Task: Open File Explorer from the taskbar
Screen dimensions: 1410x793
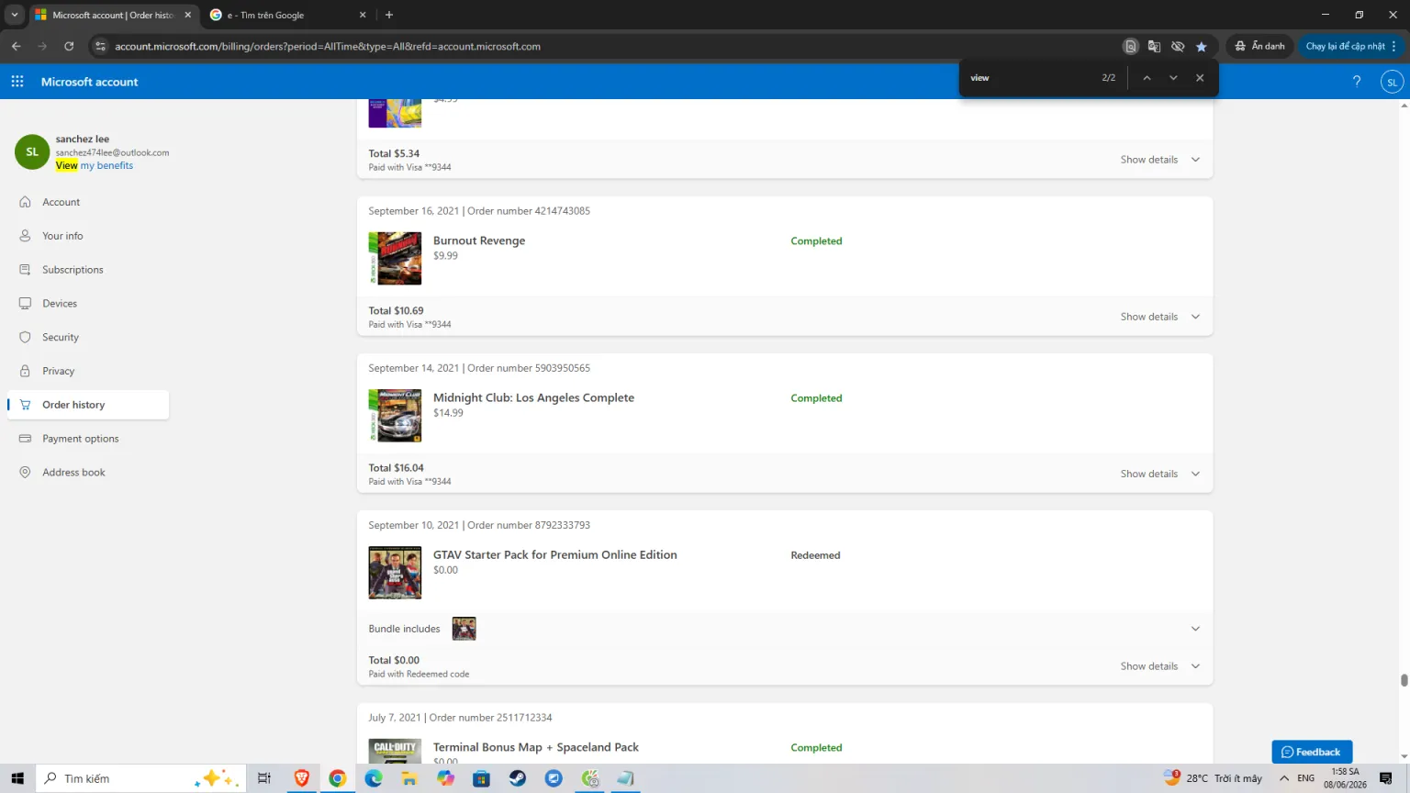Action: (x=409, y=778)
